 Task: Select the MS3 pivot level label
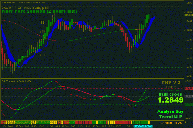(42, 55)
